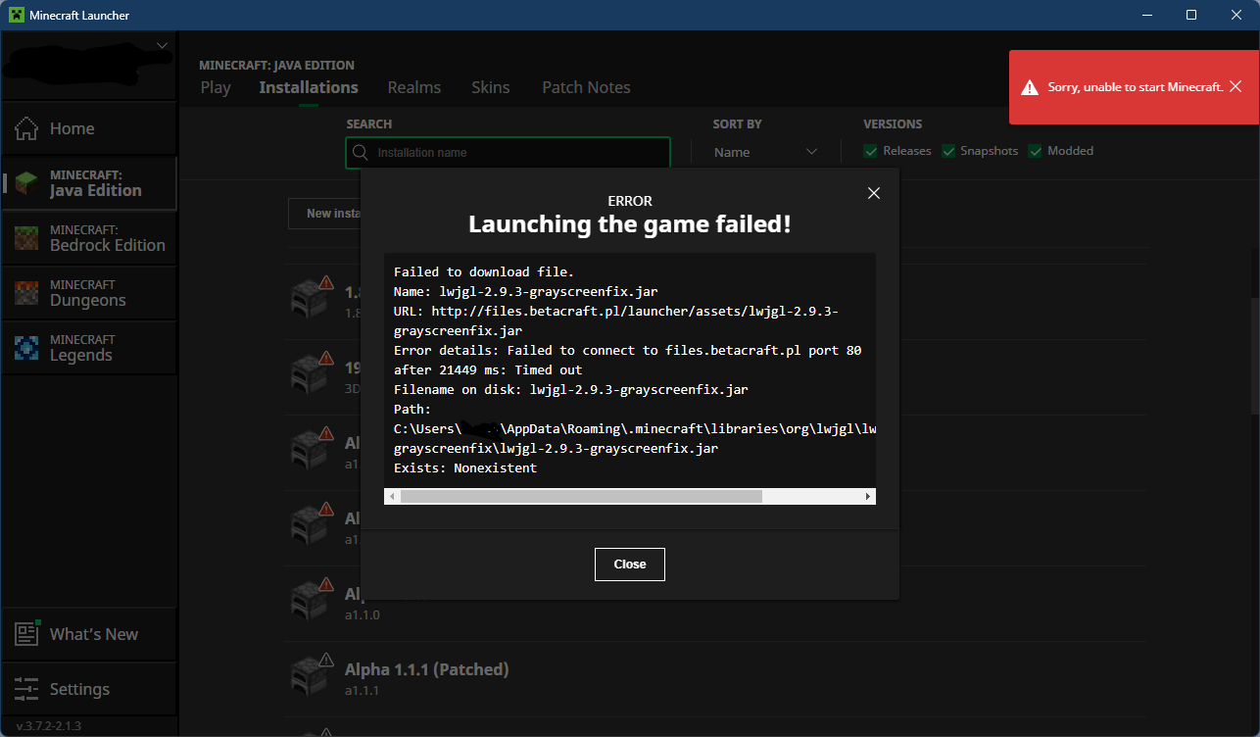Screen dimensions: 1260x737
Task: Click the horizontal scrollbar thumb in error log
Action: point(581,497)
